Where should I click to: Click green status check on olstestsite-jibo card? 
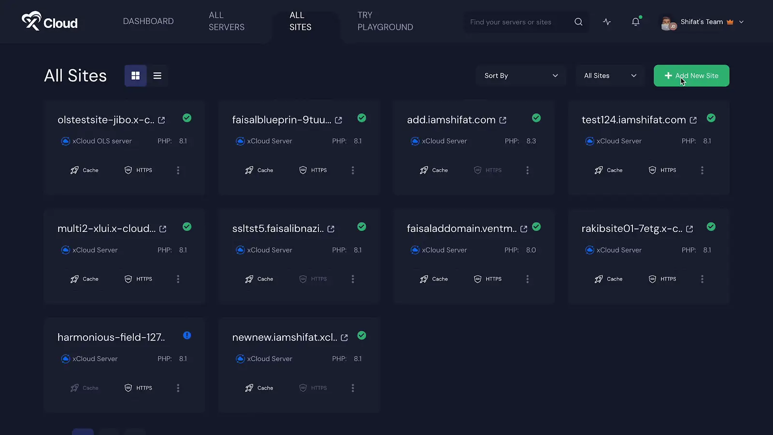point(187,118)
